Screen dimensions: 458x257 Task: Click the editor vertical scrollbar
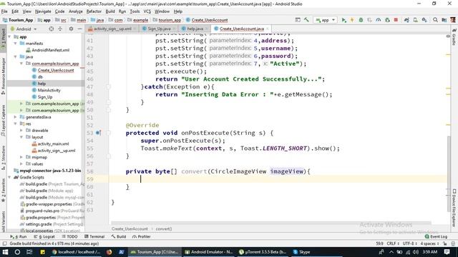click(x=449, y=173)
